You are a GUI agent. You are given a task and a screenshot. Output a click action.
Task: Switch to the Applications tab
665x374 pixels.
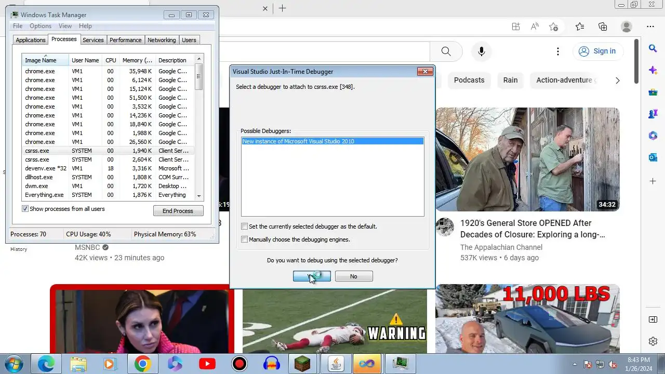pos(31,40)
